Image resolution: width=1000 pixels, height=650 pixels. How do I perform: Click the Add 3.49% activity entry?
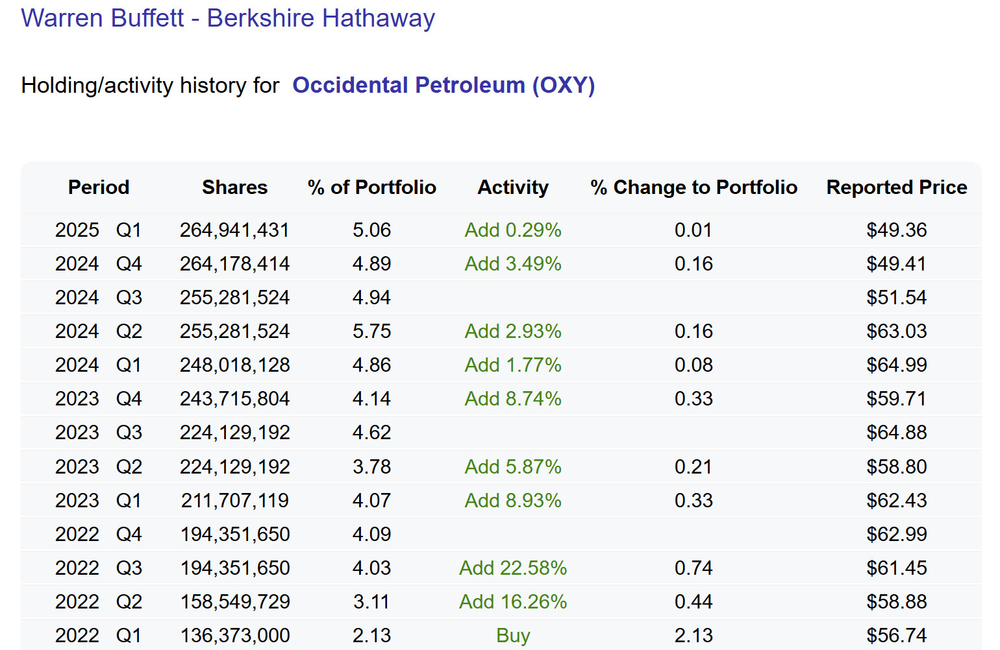(513, 264)
